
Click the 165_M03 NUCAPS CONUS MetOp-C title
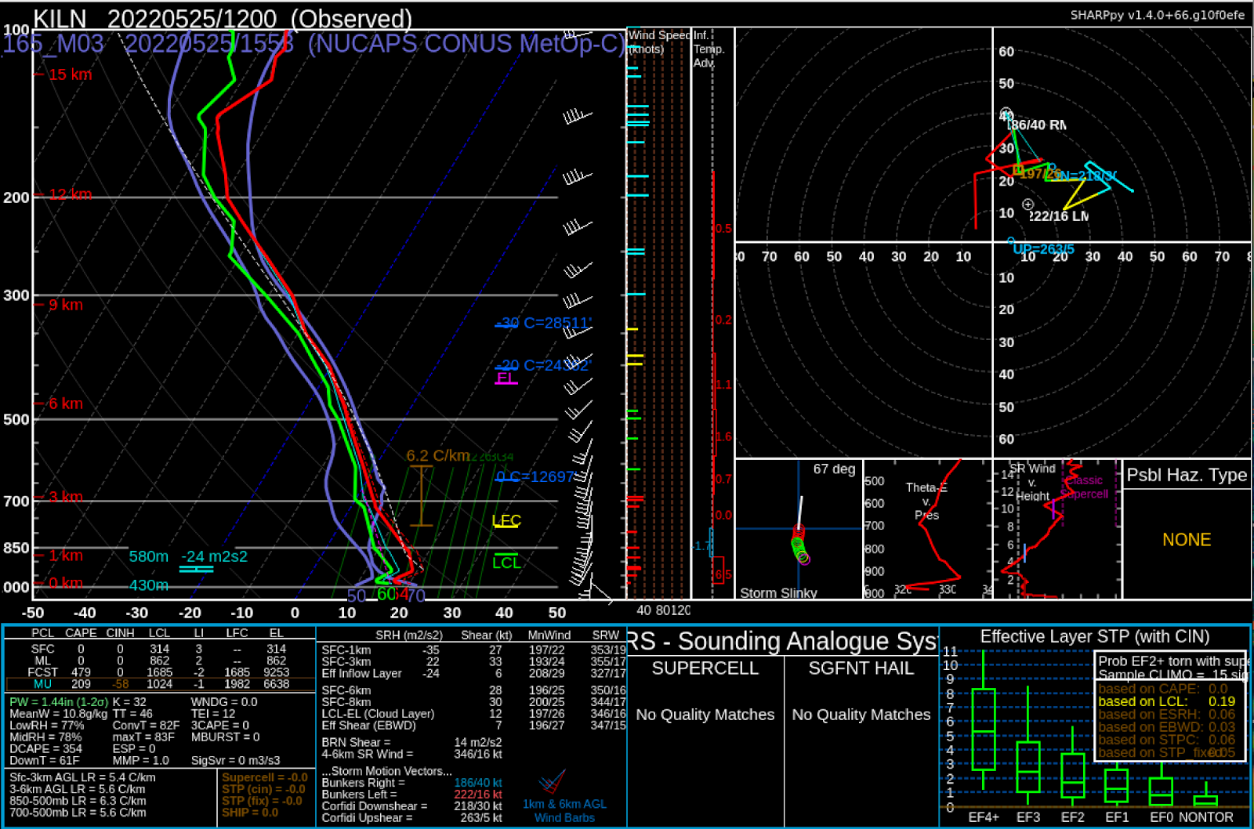[x=313, y=44]
